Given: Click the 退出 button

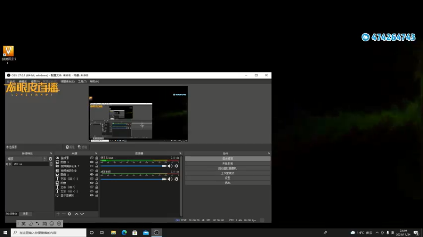Looking at the screenshot, I should [227, 183].
